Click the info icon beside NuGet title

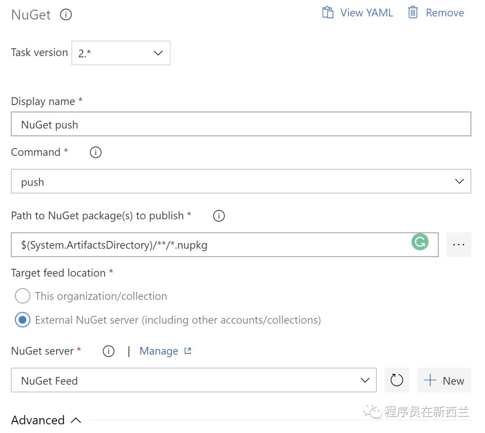point(66,14)
